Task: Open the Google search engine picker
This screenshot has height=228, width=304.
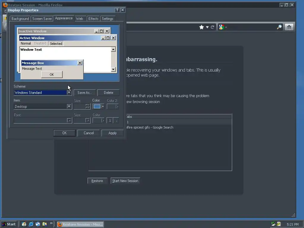Action: coord(223,27)
